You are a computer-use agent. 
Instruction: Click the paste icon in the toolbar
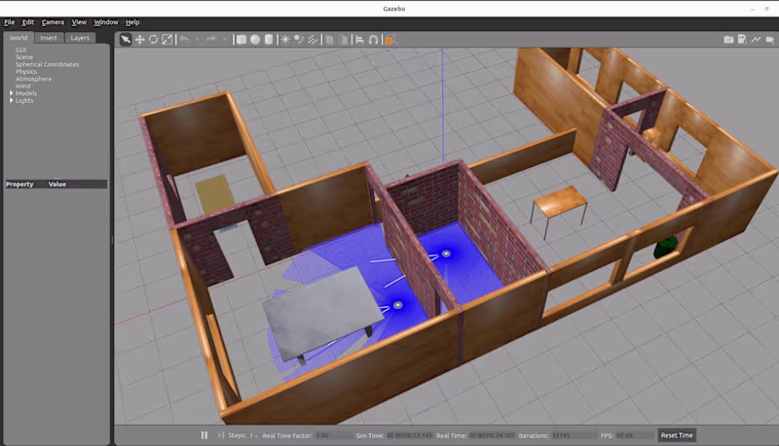343,40
